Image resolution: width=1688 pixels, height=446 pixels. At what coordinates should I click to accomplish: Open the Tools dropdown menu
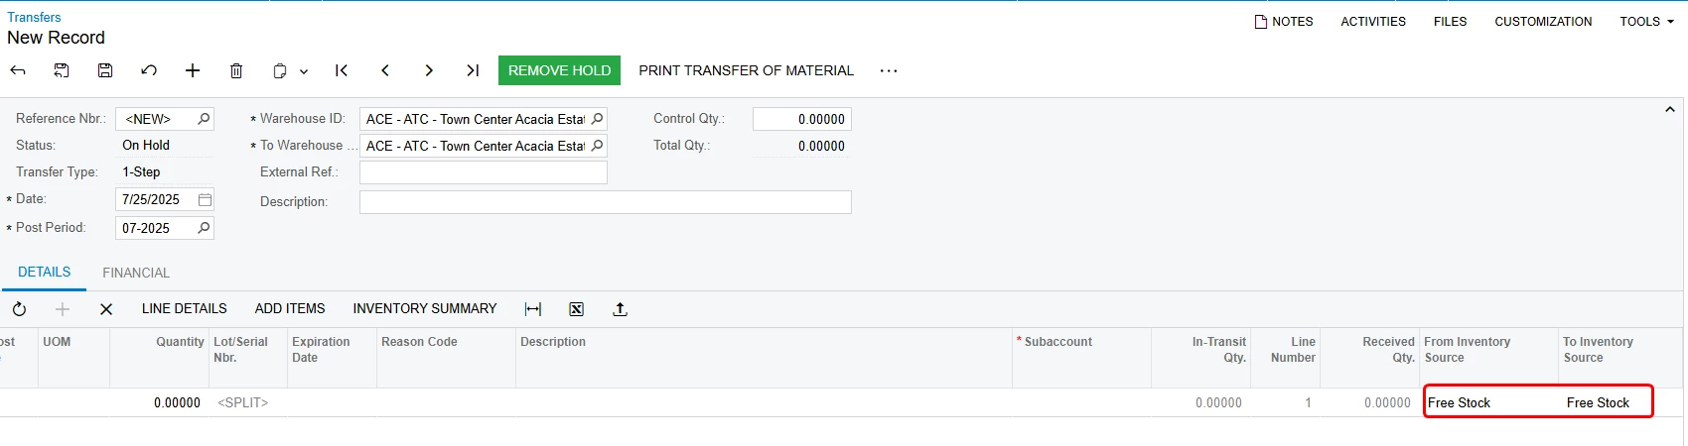pos(1646,21)
